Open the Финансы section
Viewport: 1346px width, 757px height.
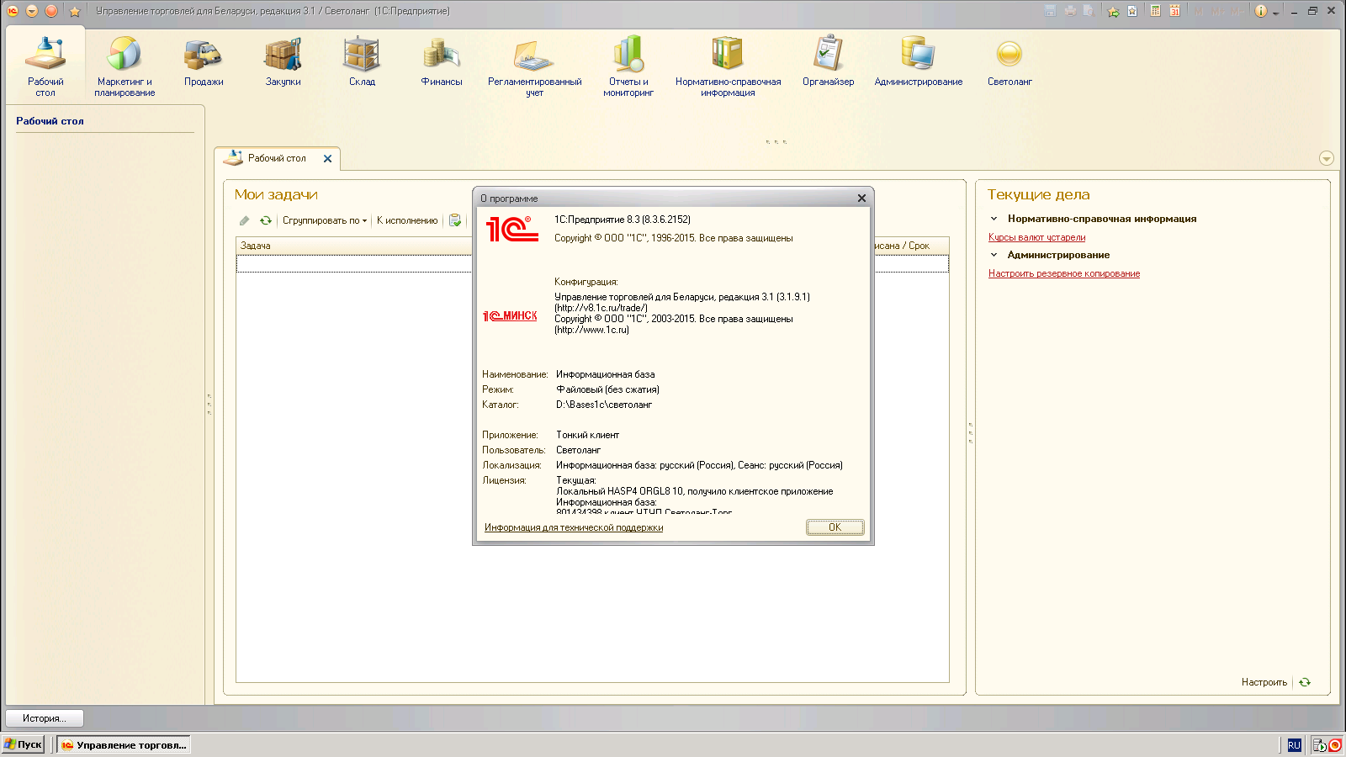click(442, 61)
